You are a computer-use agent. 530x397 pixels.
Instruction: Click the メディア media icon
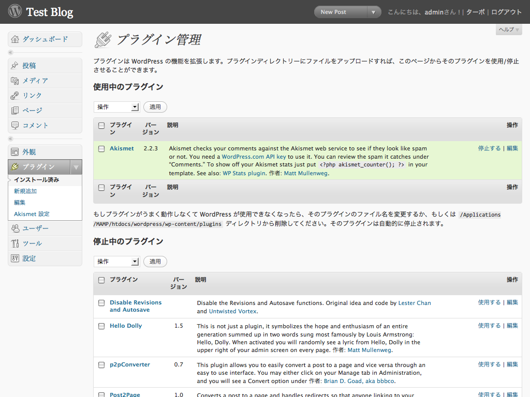pyautogui.click(x=14, y=81)
